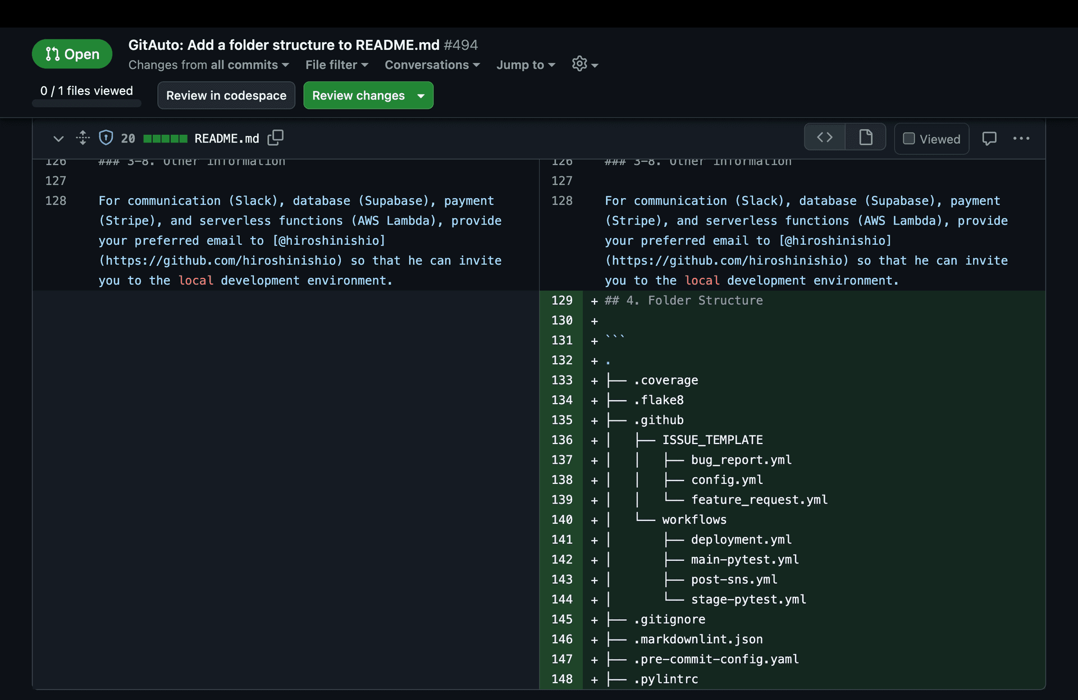Viewport: 1078px width, 700px height.
Task: Copy the README.md file path
Action: pos(275,138)
